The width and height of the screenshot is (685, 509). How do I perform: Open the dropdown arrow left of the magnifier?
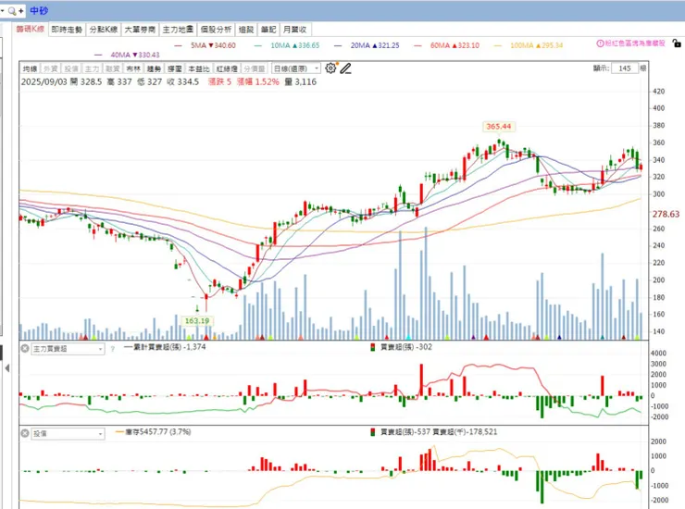[2, 11]
